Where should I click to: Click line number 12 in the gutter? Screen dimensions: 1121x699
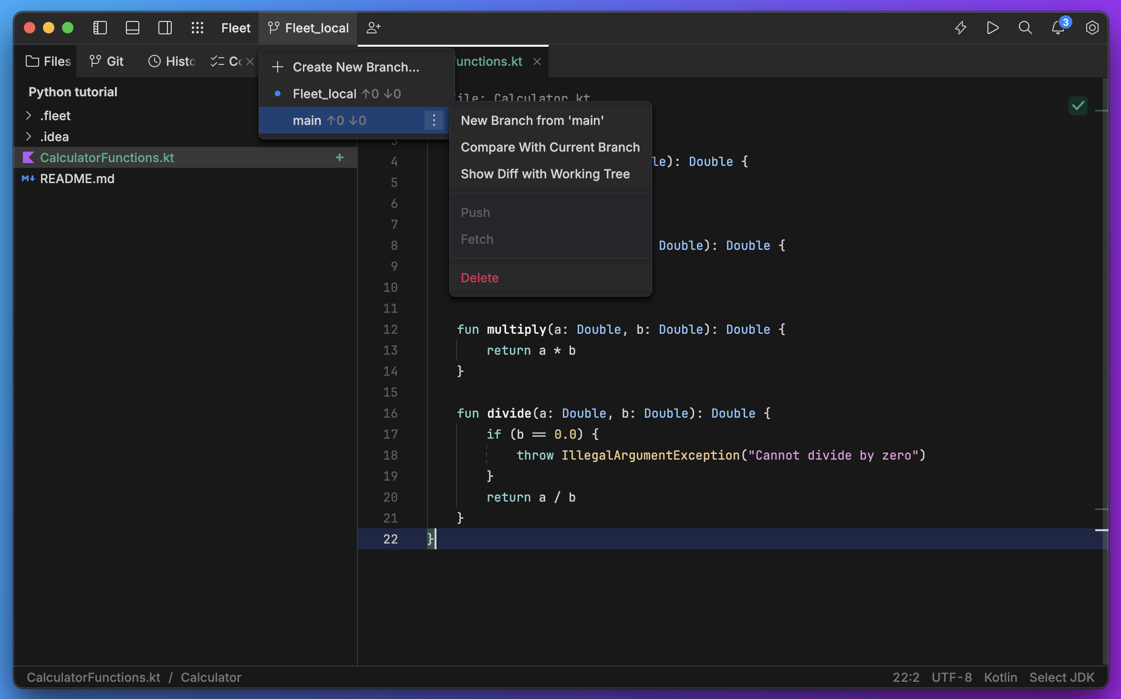point(390,329)
